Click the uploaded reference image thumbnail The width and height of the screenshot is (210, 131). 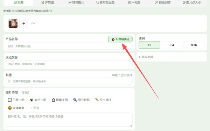point(13,23)
